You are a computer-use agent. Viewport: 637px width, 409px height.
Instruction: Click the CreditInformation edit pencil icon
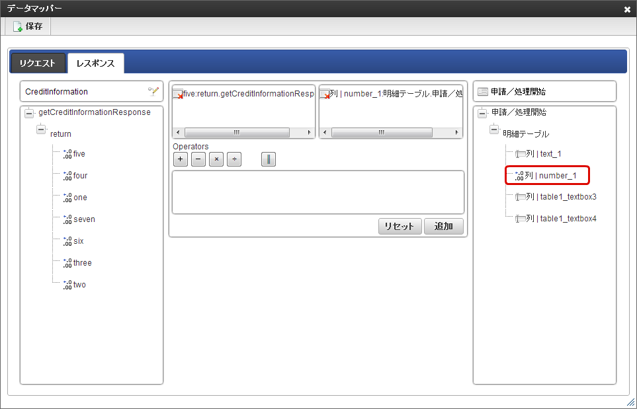click(153, 91)
